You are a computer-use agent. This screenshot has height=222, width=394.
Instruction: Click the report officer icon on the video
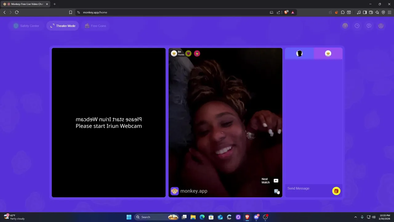pos(197,53)
